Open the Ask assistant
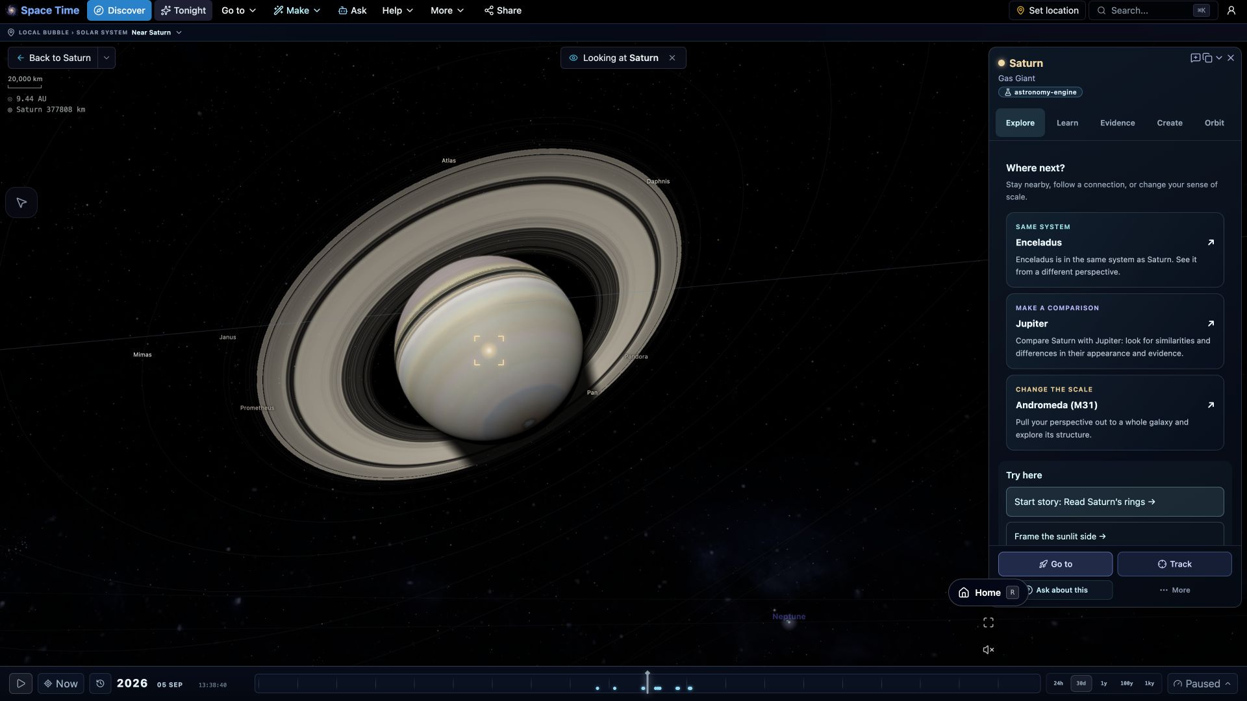1247x701 pixels. point(352,10)
